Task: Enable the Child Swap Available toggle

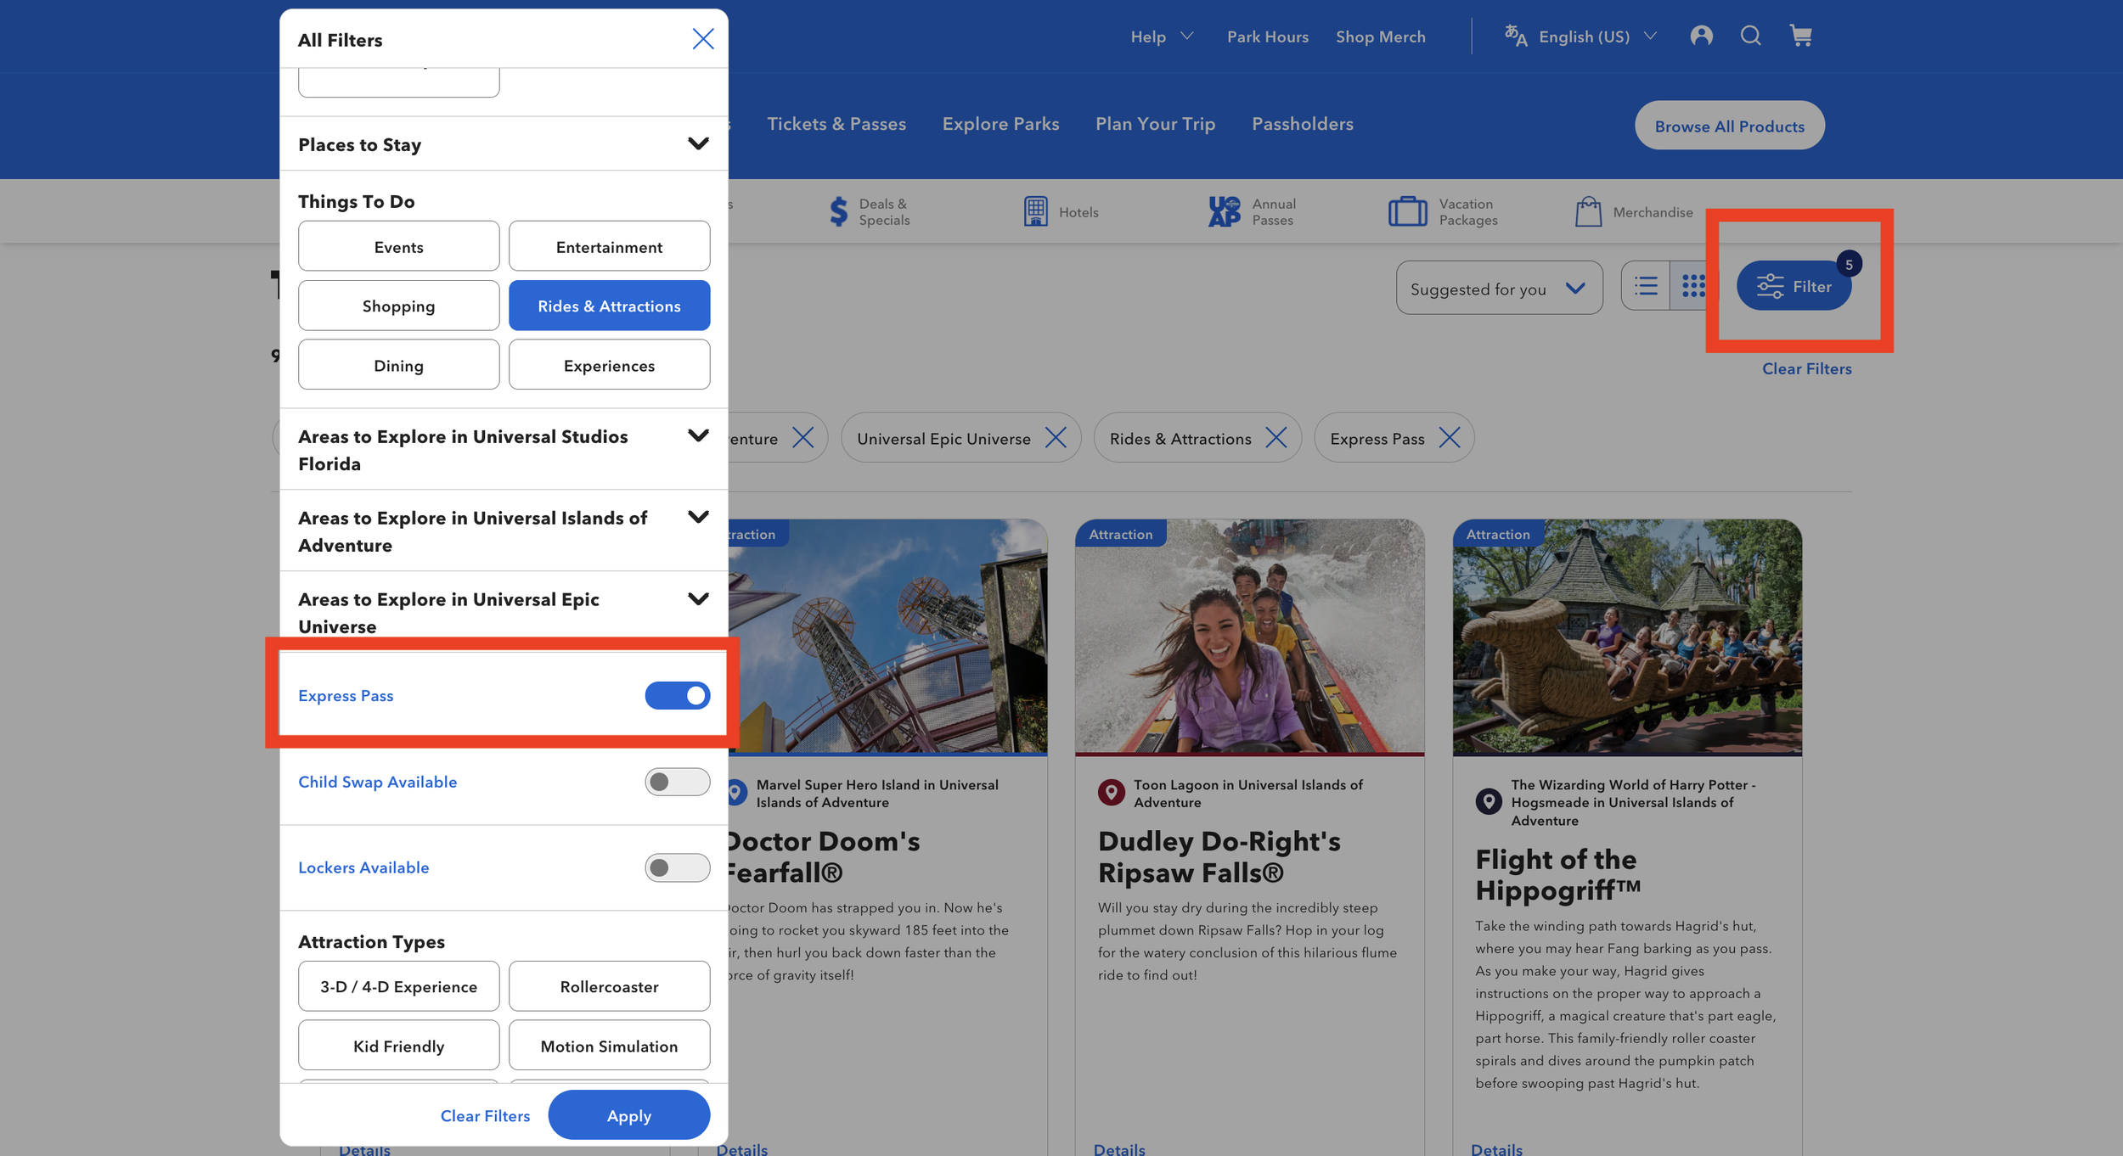Action: [677, 782]
